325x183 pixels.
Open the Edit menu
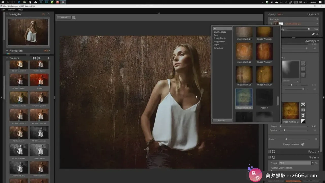click(x=3, y=10)
